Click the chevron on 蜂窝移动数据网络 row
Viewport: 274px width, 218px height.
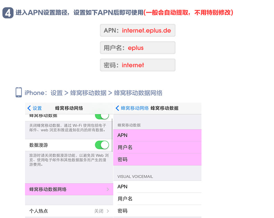tap(108, 189)
